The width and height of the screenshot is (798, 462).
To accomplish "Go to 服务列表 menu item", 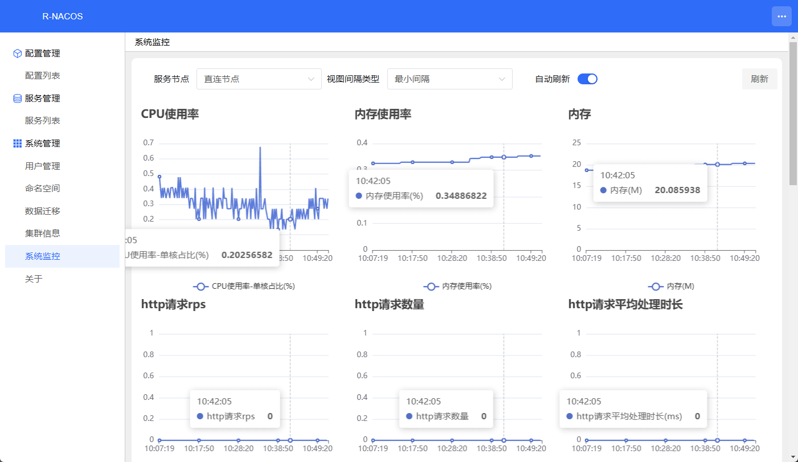I will coord(43,121).
